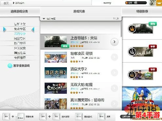This screenshot has height=121, width=162.
Task: Click the blue right-pointing arrow beside 免费专区
Action: click(4, 29)
